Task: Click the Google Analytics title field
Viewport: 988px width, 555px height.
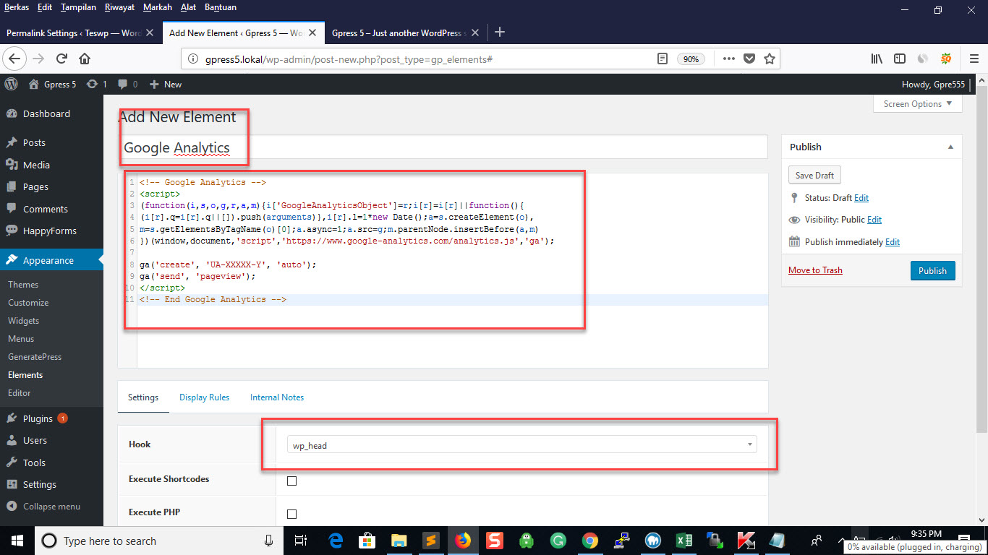Action: point(441,147)
